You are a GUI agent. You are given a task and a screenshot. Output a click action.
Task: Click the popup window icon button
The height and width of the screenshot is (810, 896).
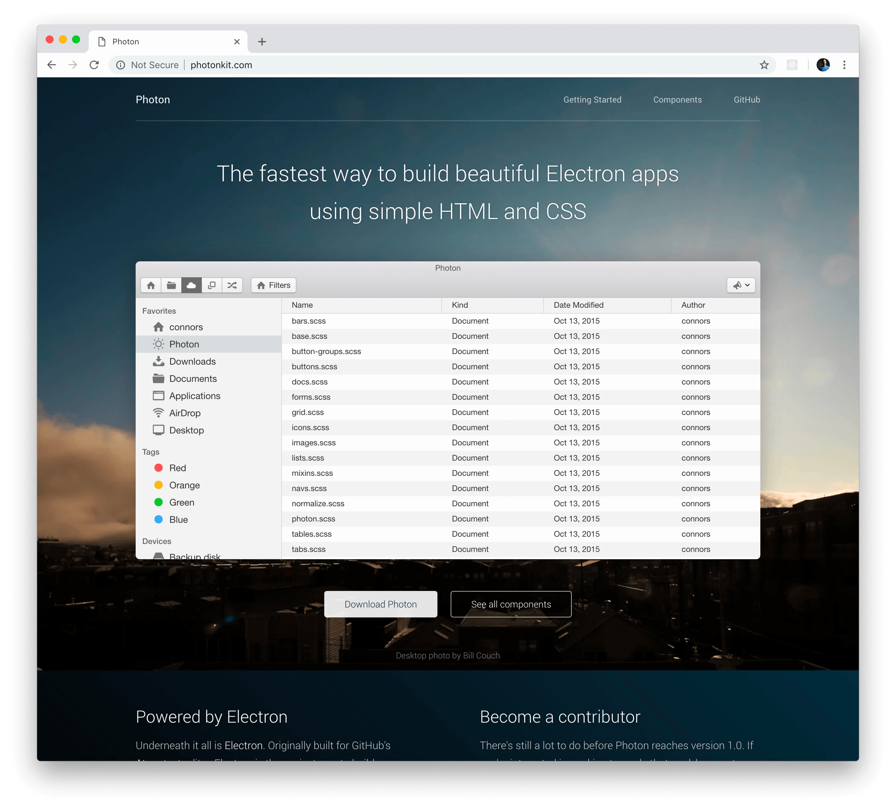[212, 285]
